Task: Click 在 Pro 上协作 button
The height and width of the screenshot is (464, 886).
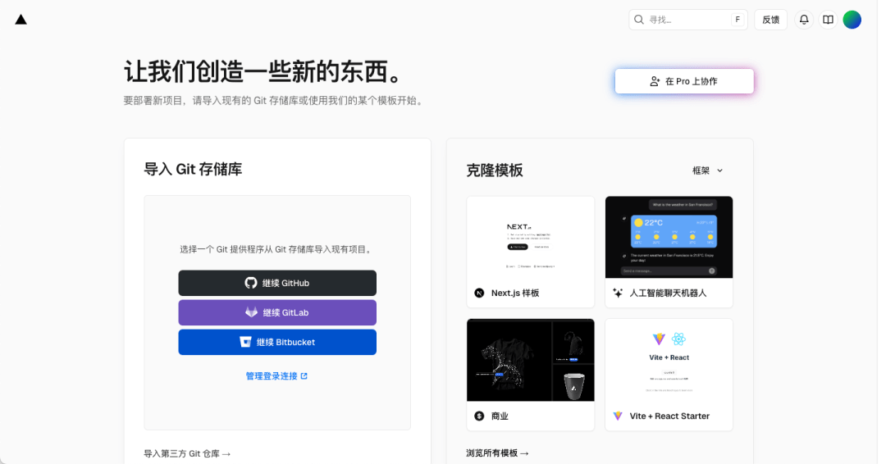Action: coord(684,81)
